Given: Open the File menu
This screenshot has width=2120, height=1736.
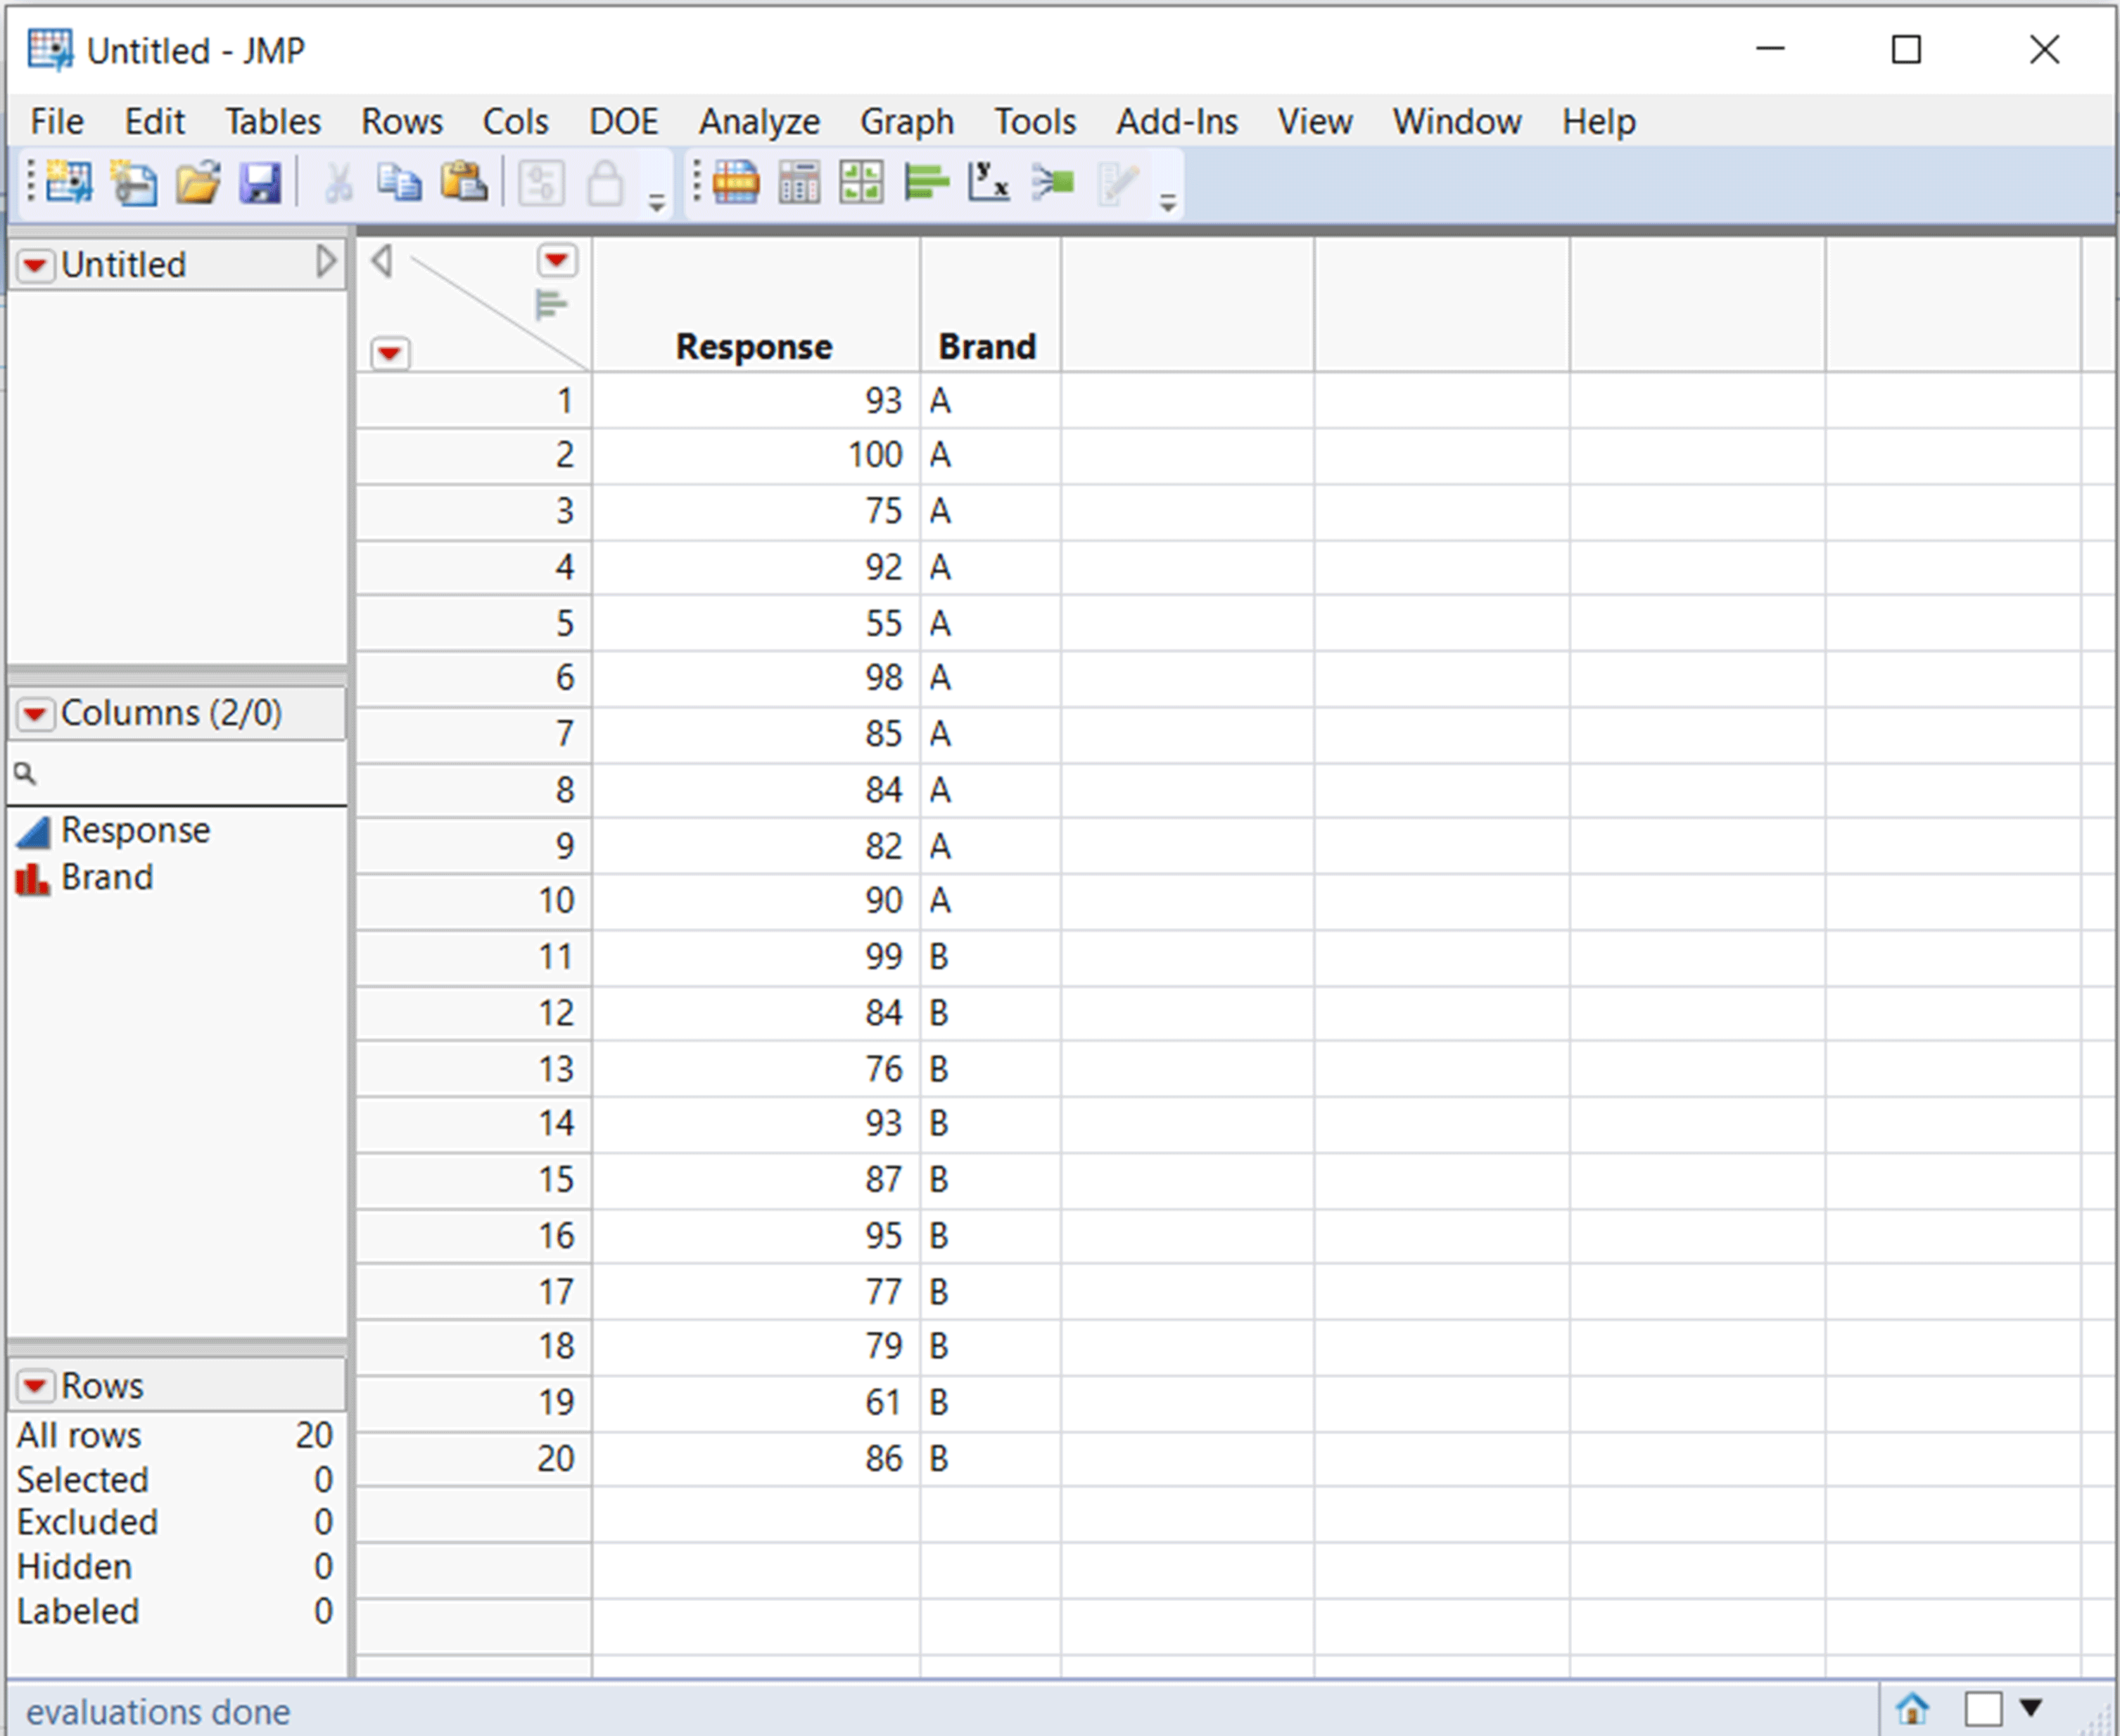Looking at the screenshot, I should pos(57,122).
